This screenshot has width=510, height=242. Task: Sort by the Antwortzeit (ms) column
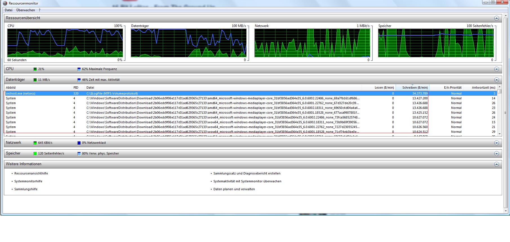point(480,88)
